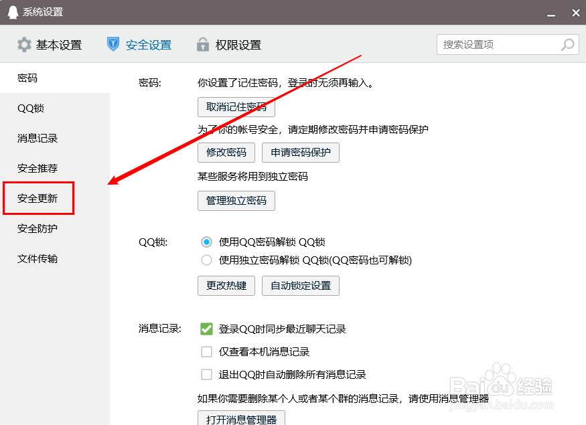Select 使用独立密码解锁 QQ锁 radio option

point(206,260)
